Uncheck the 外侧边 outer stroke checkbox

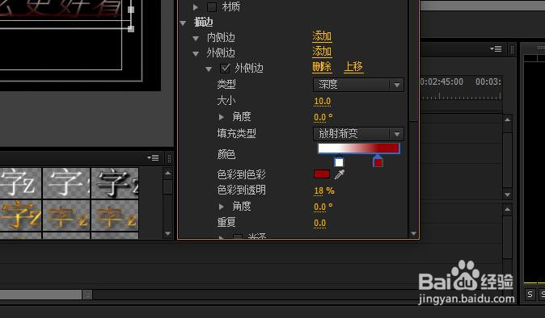[x=225, y=68]
